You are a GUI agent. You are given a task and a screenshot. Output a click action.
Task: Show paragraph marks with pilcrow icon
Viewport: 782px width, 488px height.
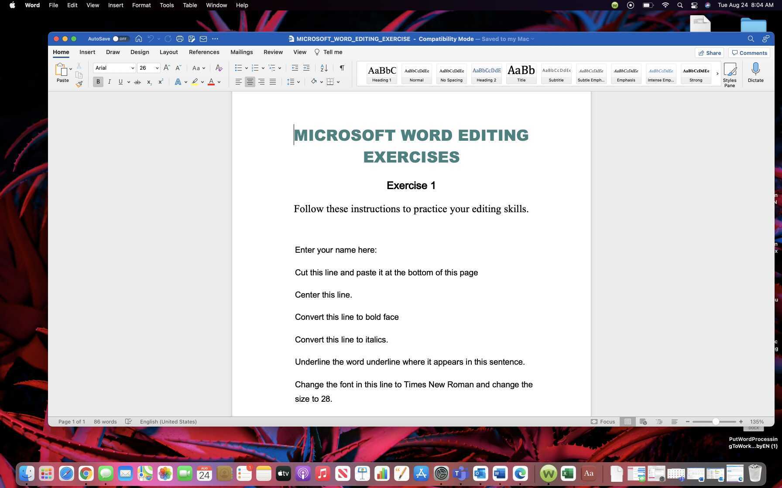[342, 68]
